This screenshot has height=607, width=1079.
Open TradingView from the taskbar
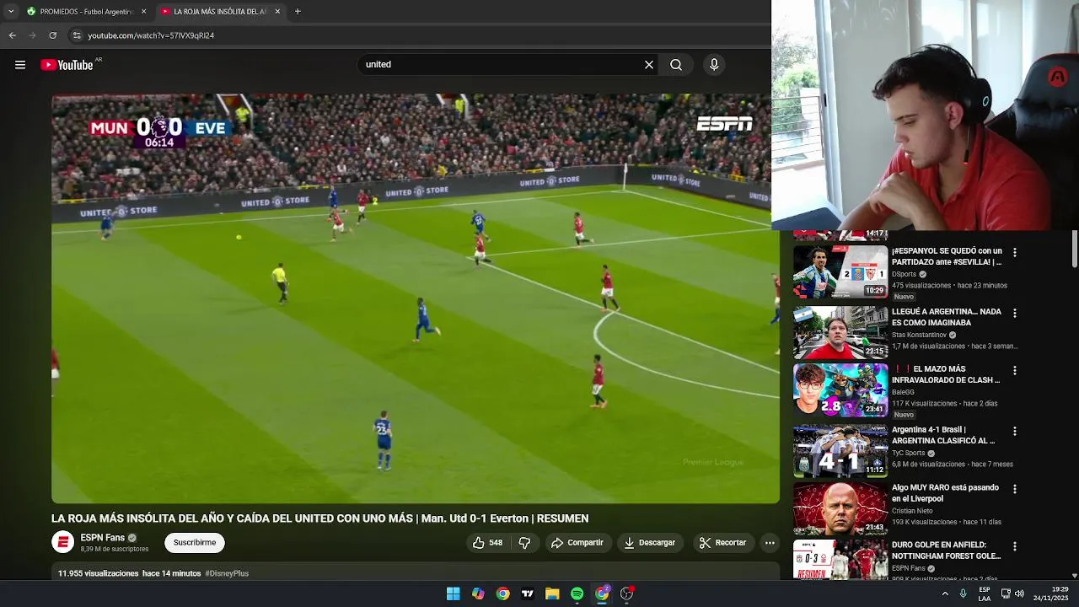point(528,594)
